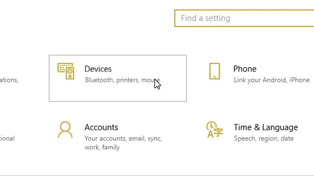This screenshot has height=176, width=314.
Task: Open the Phone settings title
Action: [245, 69]
